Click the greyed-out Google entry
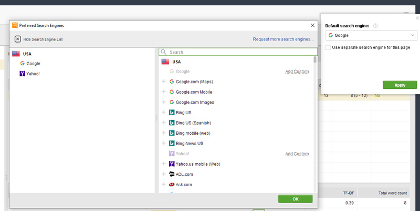 (x=183, y=72)
